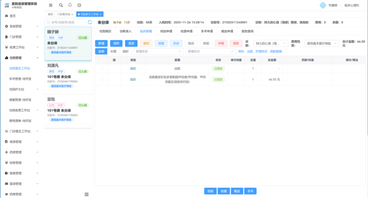Collapse sidebar with the hamburger menu icon
Screen dimensions: 368x198
50,5
